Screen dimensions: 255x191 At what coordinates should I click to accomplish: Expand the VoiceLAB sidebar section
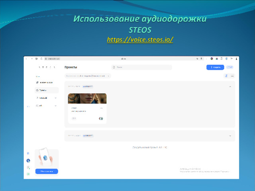click(x=56, y=98)
